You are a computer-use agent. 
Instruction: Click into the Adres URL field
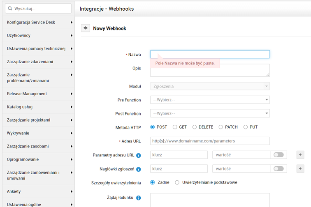210,141
